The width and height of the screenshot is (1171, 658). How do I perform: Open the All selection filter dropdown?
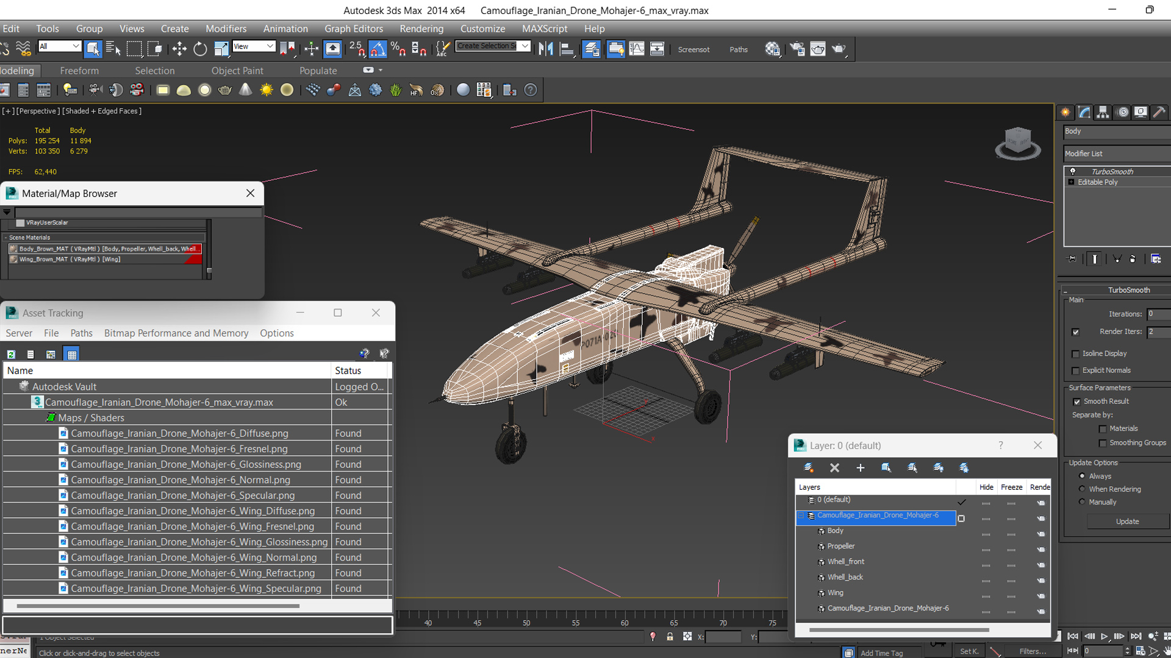pos(59,46)
